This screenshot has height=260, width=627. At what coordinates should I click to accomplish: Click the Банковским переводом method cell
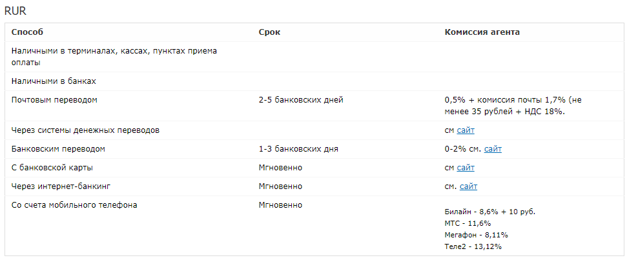point(58,149)
